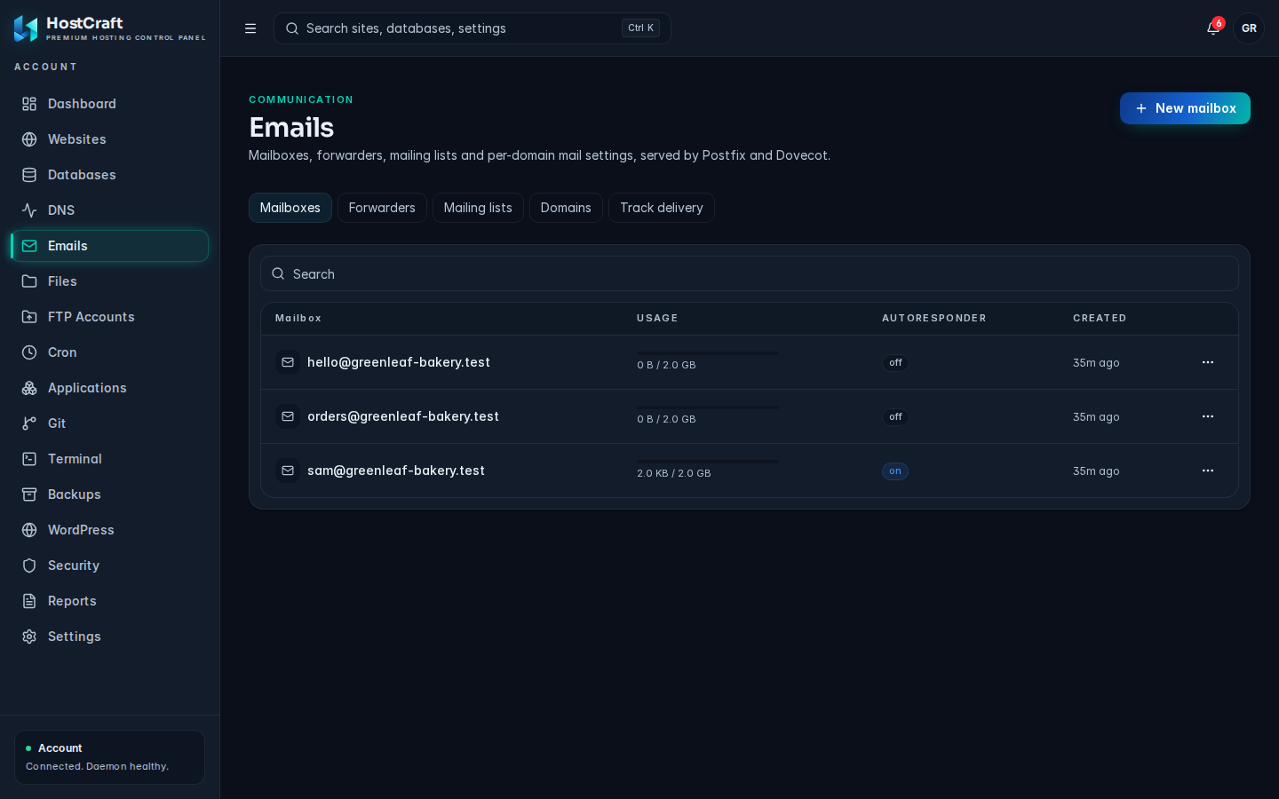Click the Reports document icon

tap(29, 601)
